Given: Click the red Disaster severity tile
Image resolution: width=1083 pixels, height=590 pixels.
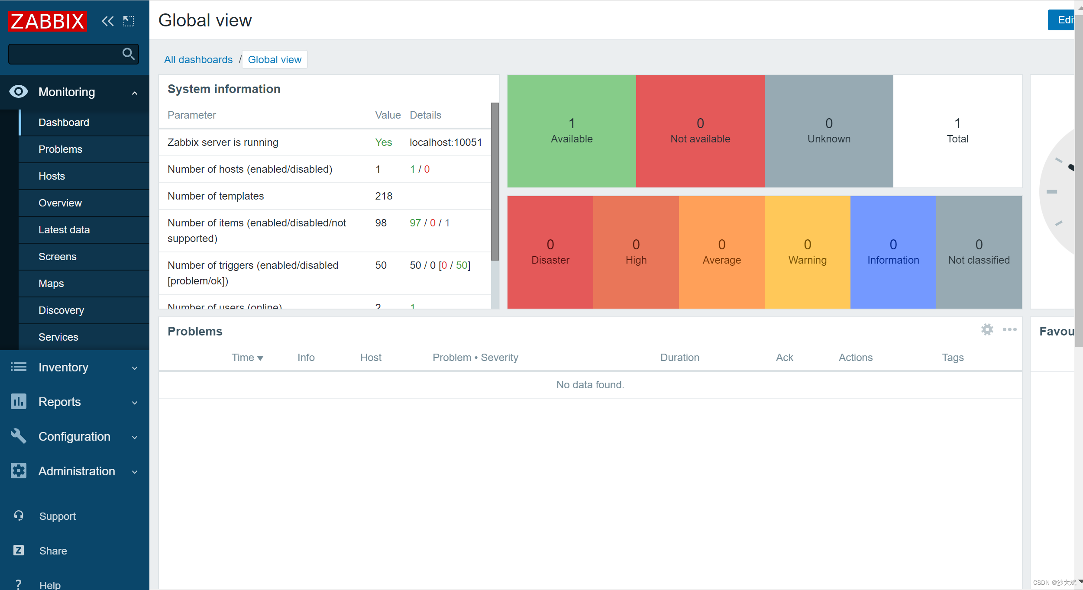Looking at the screenshot, I should [550, 252].
